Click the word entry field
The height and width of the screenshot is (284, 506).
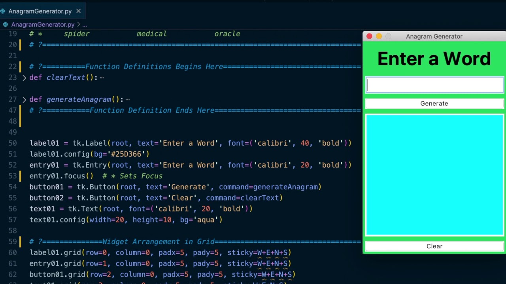tap(434, 85)
